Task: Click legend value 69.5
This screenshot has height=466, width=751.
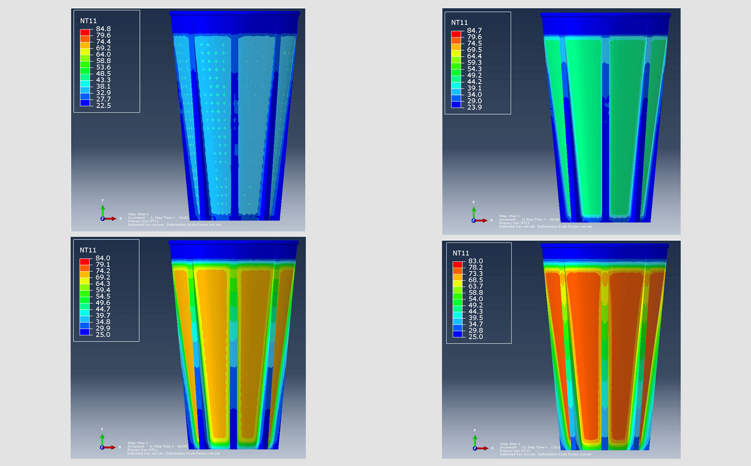Action: pyautogui.click(x=475, y=49)
